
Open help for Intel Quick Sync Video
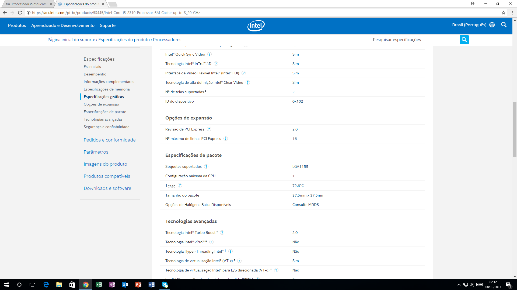click(x=209, y=55)
